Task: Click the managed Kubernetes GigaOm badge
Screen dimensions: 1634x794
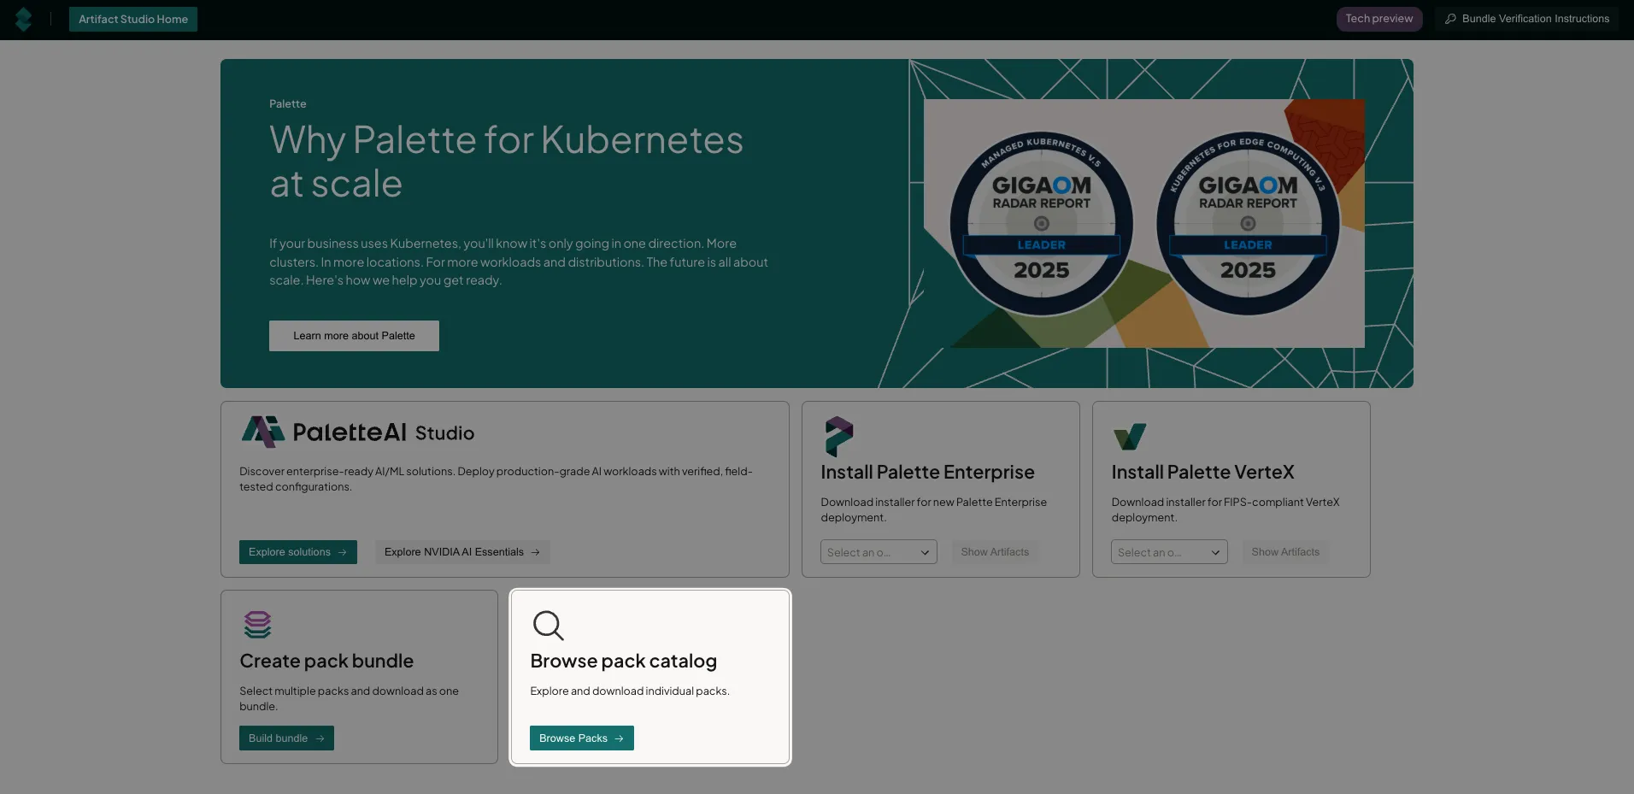Action: (1041, 224)
